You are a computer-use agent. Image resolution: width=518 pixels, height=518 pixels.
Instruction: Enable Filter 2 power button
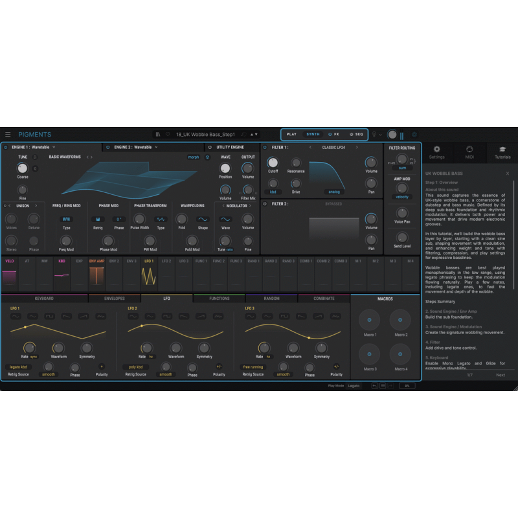pyautogui.click(x=265, y=204)
